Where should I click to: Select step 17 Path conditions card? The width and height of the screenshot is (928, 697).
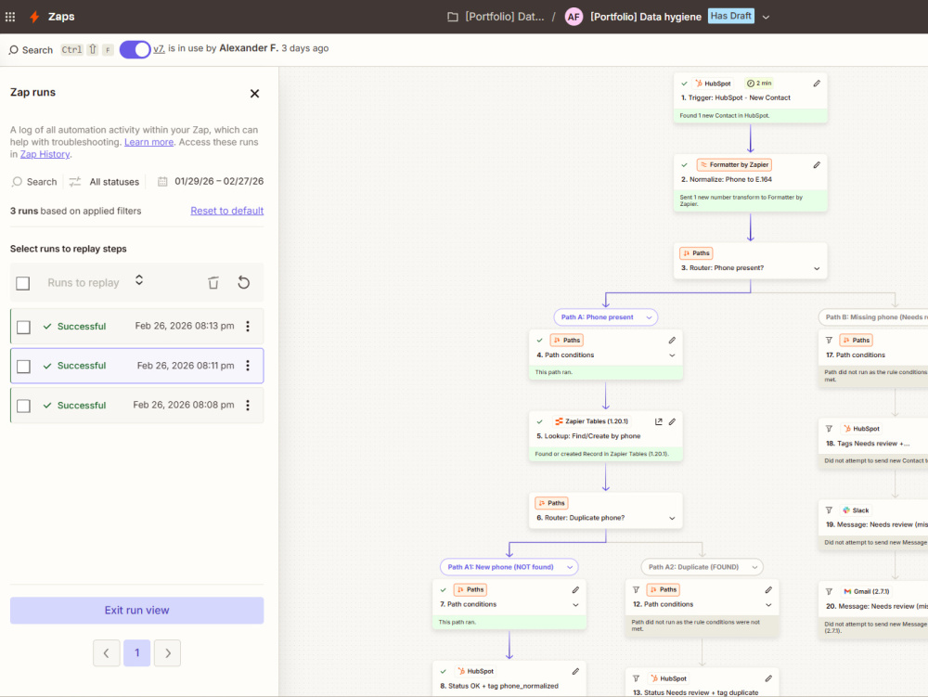coord(873,356)
